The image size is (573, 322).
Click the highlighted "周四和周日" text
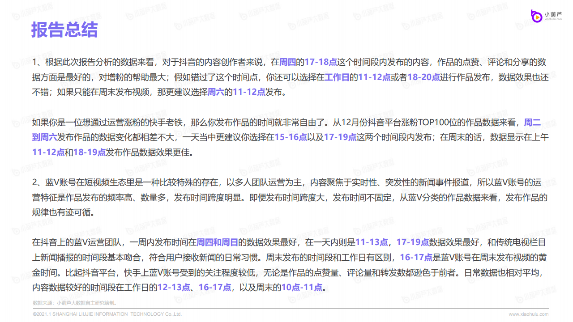218,242
